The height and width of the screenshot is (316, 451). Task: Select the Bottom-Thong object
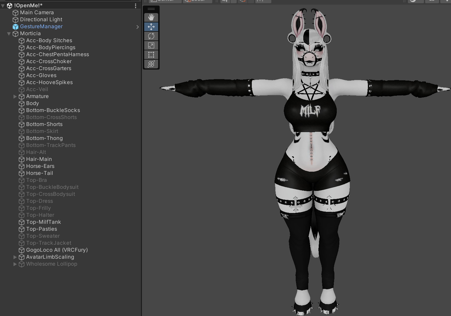pos(44,138)
